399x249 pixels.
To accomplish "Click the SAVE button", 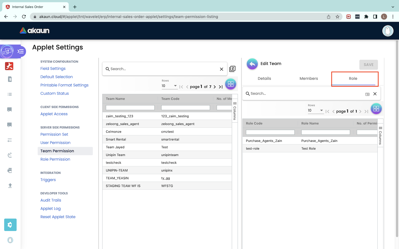I will tap(369, 65).
